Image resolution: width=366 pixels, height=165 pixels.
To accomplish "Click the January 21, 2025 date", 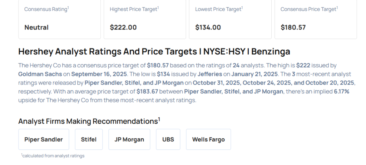I will [256, 74].
